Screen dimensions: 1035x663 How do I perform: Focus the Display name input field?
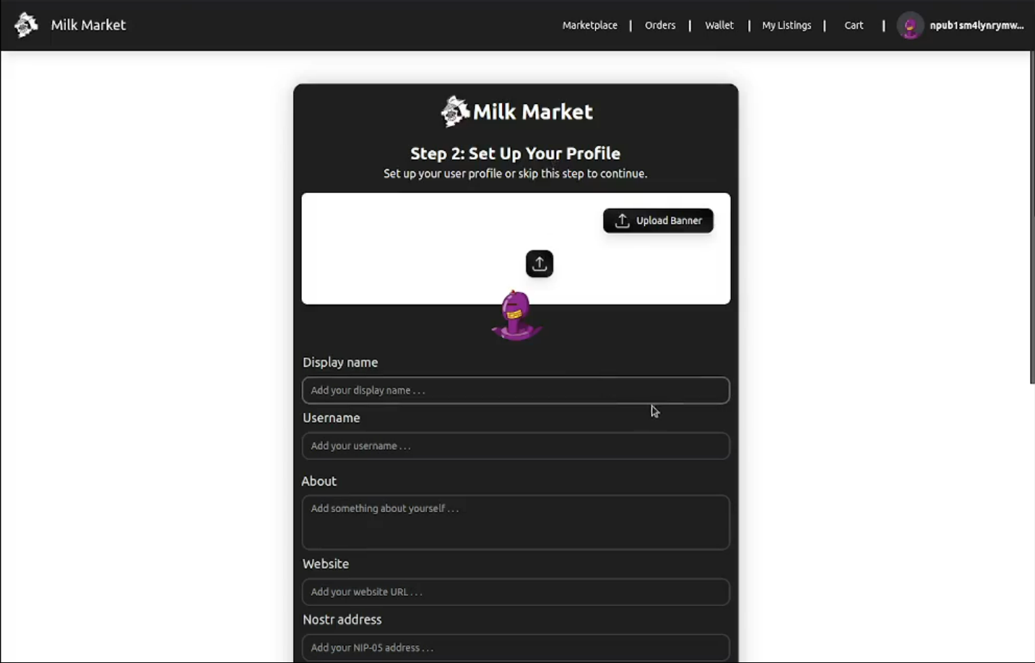(515, 391)
